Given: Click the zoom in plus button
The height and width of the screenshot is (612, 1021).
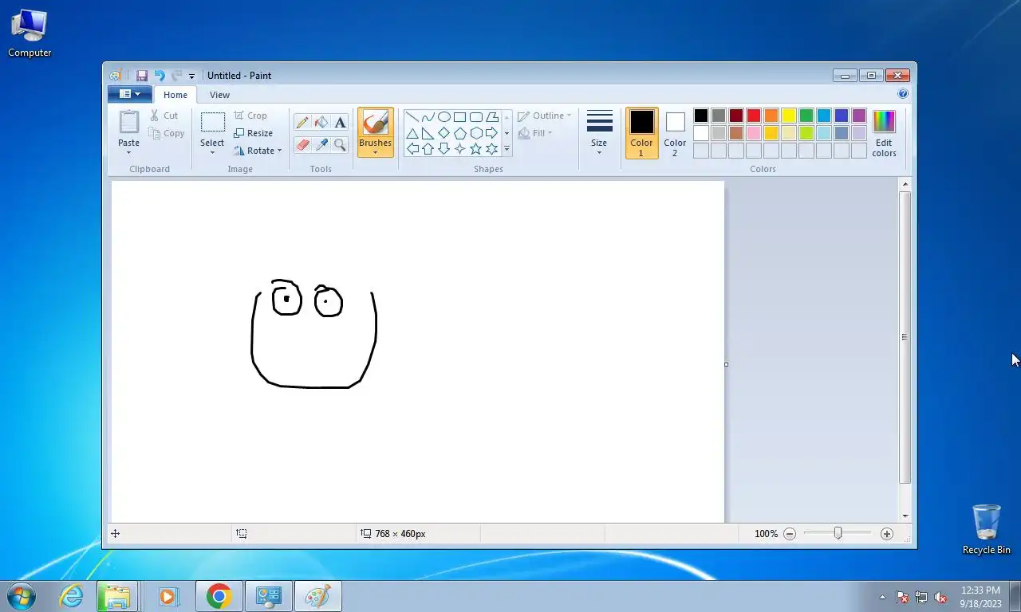Looking at the screenshot, I should pos(887,534).
